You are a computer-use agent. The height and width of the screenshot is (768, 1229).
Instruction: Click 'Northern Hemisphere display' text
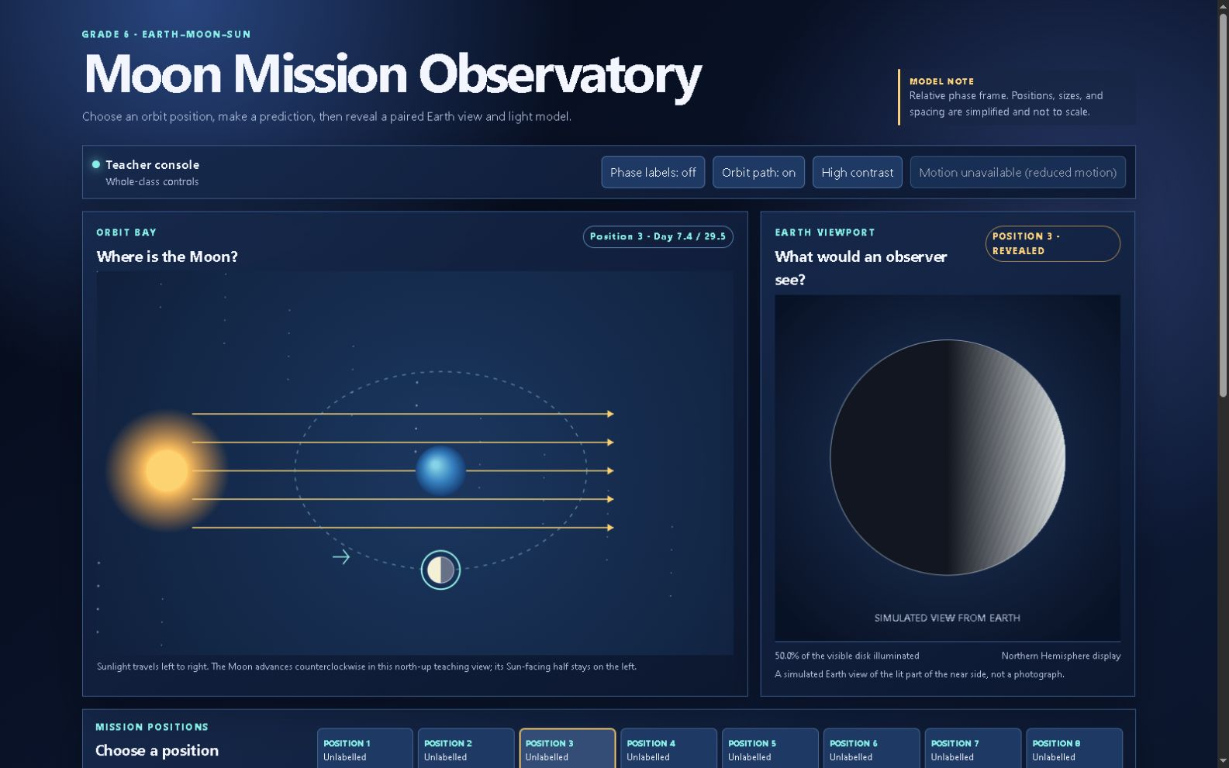click(1061, 656)
